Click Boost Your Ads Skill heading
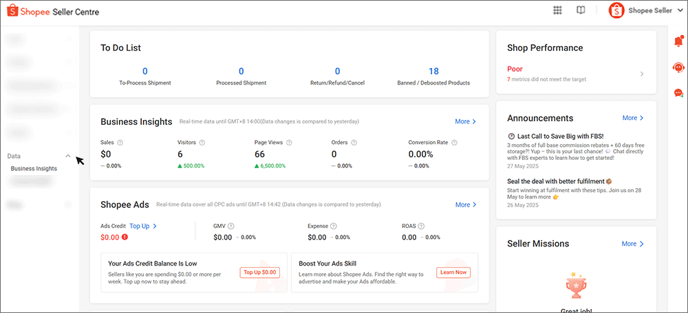This screenshot has height=313, width=688. pos(327,264)
